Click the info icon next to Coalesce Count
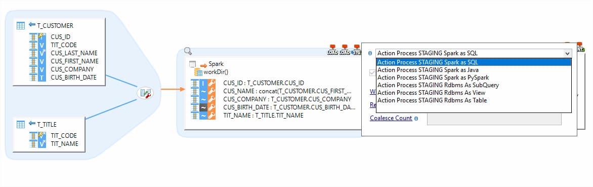 (416, 119)
